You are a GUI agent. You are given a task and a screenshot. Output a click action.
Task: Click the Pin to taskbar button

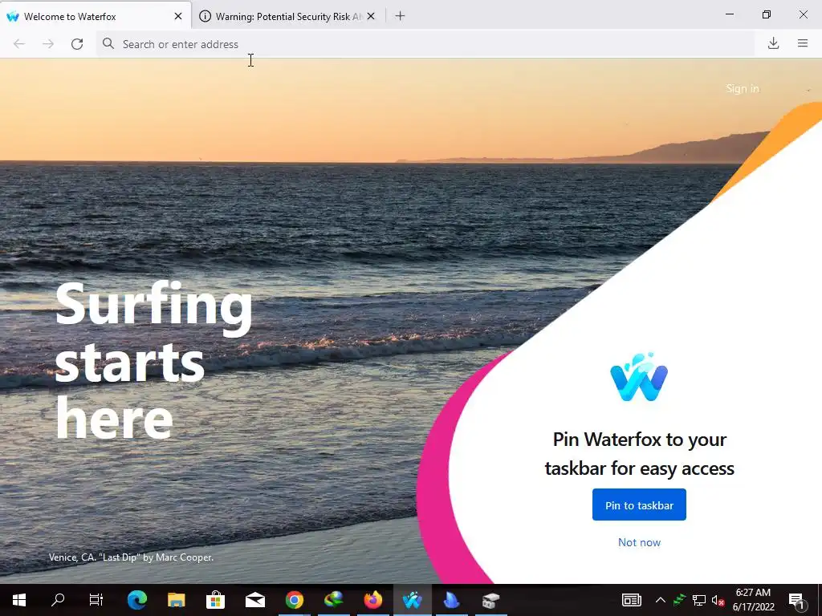pos(639,505)
